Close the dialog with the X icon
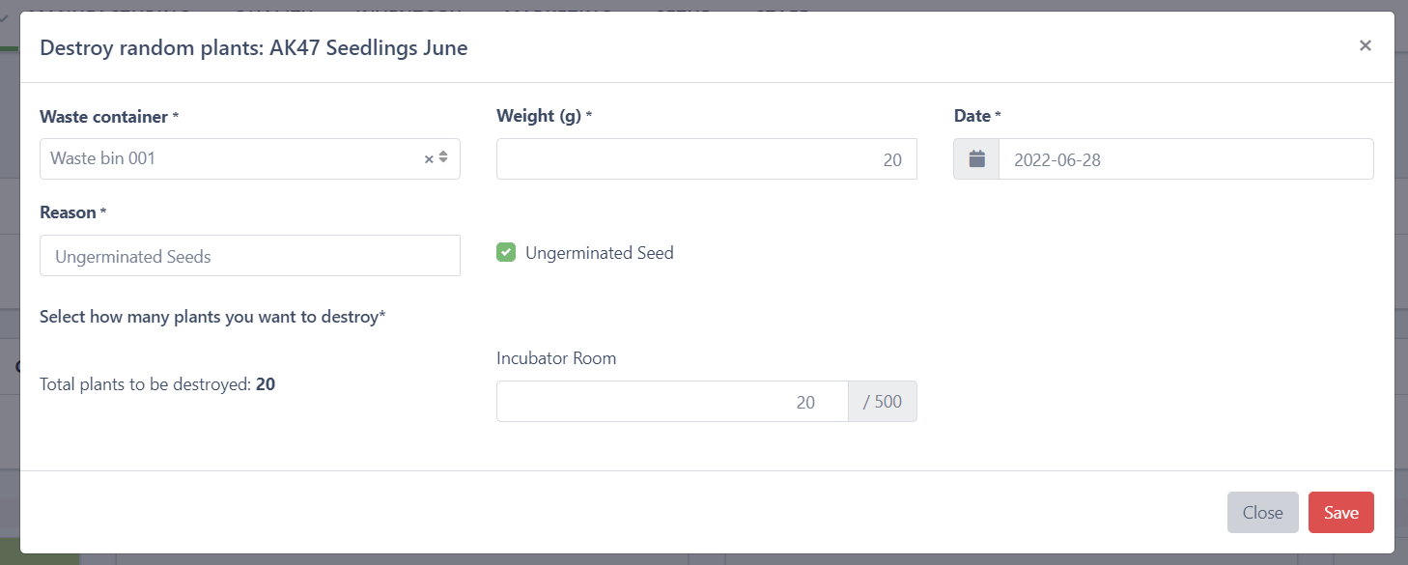 point(1365,45)
